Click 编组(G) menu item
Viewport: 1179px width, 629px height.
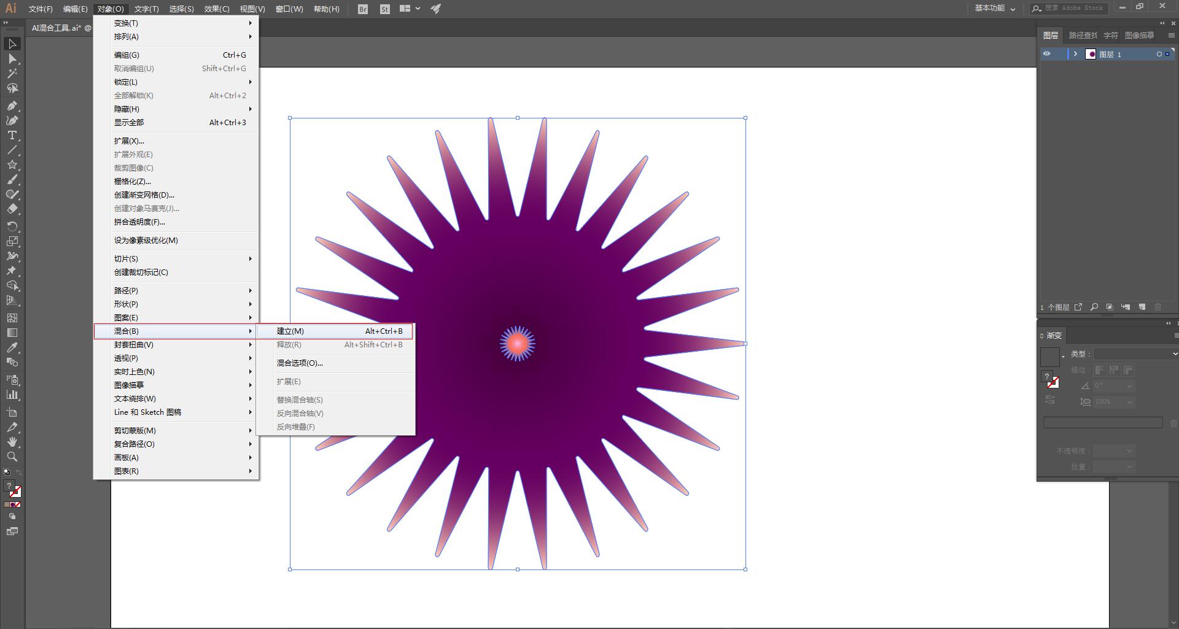[x=176, y=55]
